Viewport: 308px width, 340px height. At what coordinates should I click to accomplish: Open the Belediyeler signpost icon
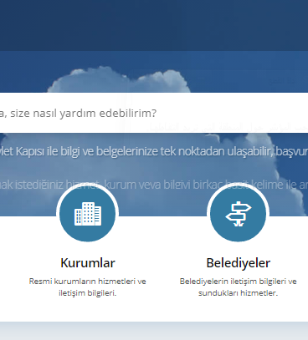point(238,214)
